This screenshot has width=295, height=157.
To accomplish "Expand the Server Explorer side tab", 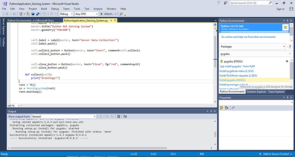I will (x=3, y=26).
